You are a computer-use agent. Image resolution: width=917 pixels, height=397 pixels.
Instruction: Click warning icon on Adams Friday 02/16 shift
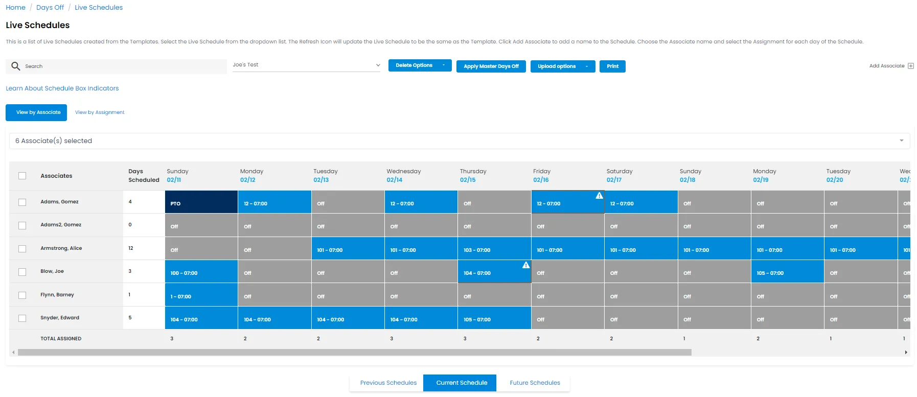tap(599, 196)
